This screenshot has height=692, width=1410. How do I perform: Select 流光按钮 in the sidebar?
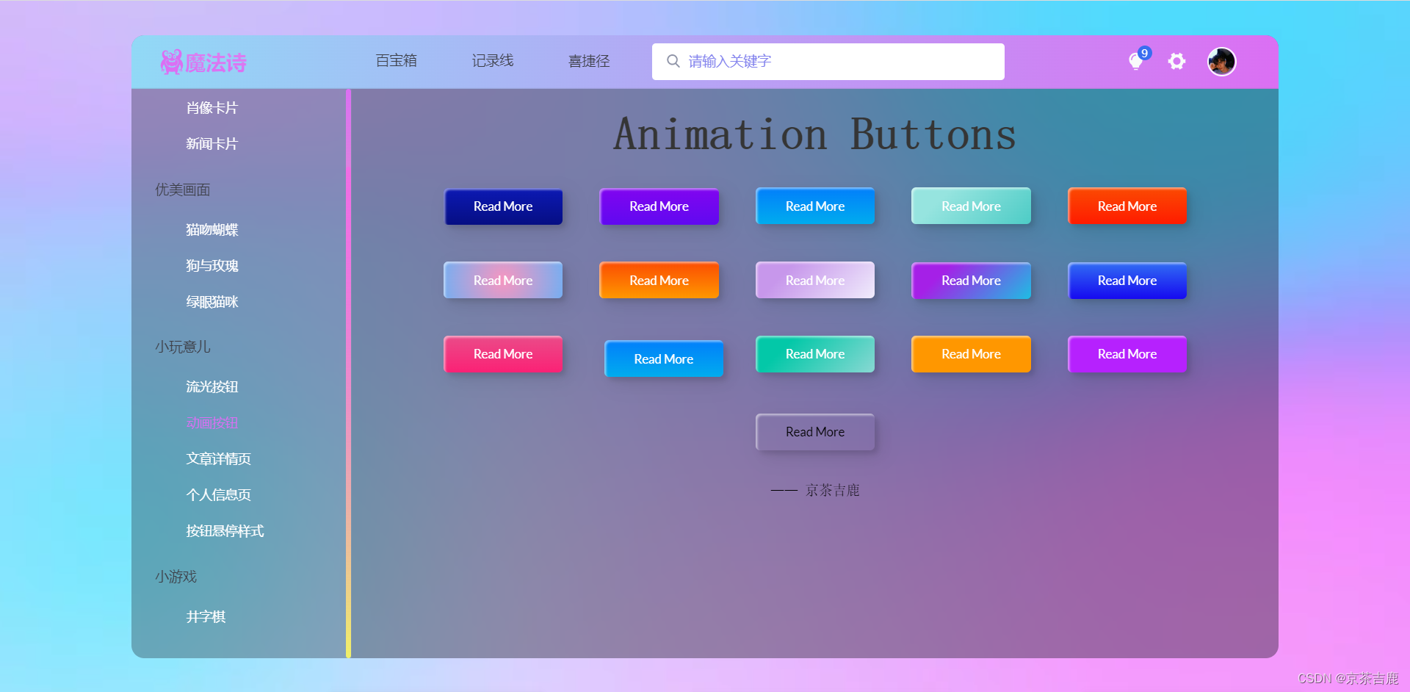point(212,386)
